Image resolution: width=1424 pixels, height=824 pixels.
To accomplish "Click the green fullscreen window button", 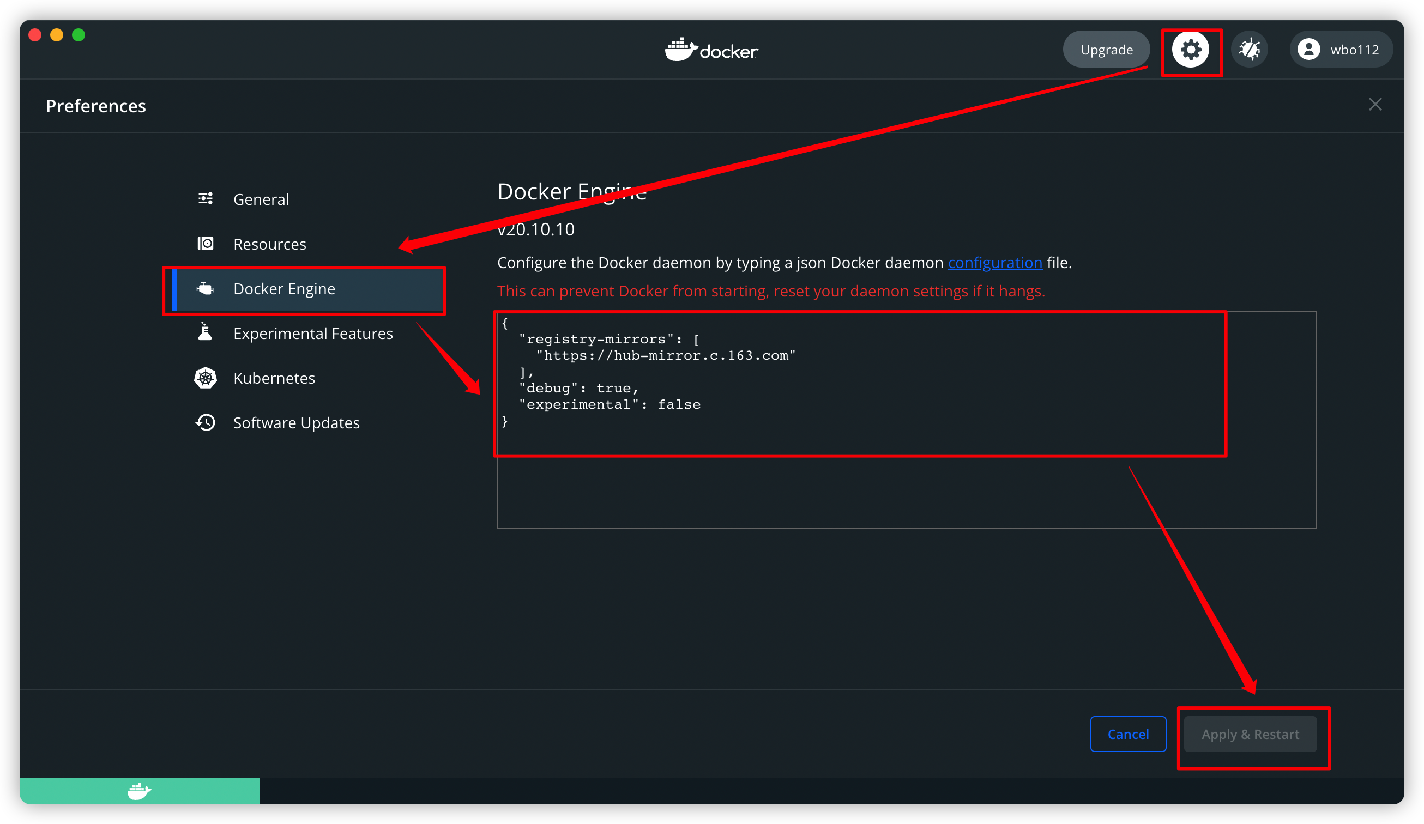I will coord(79,35).
